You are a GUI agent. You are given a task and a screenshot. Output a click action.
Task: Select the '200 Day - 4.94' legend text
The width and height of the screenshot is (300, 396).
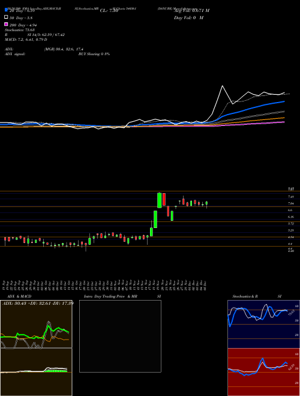tap(23, 25)
